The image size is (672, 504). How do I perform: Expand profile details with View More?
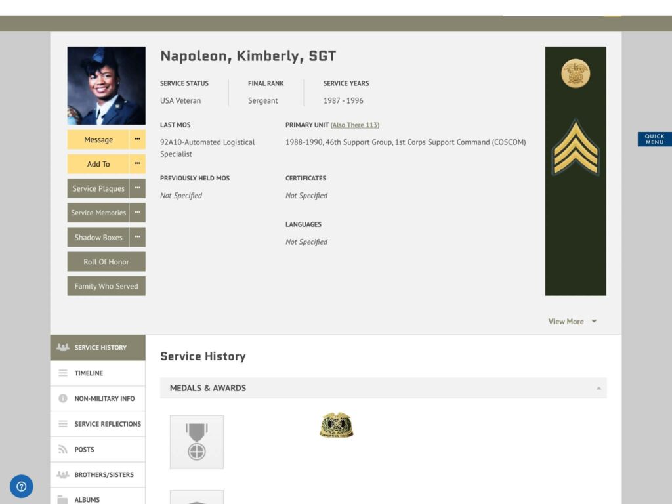(x=572, y=321)
